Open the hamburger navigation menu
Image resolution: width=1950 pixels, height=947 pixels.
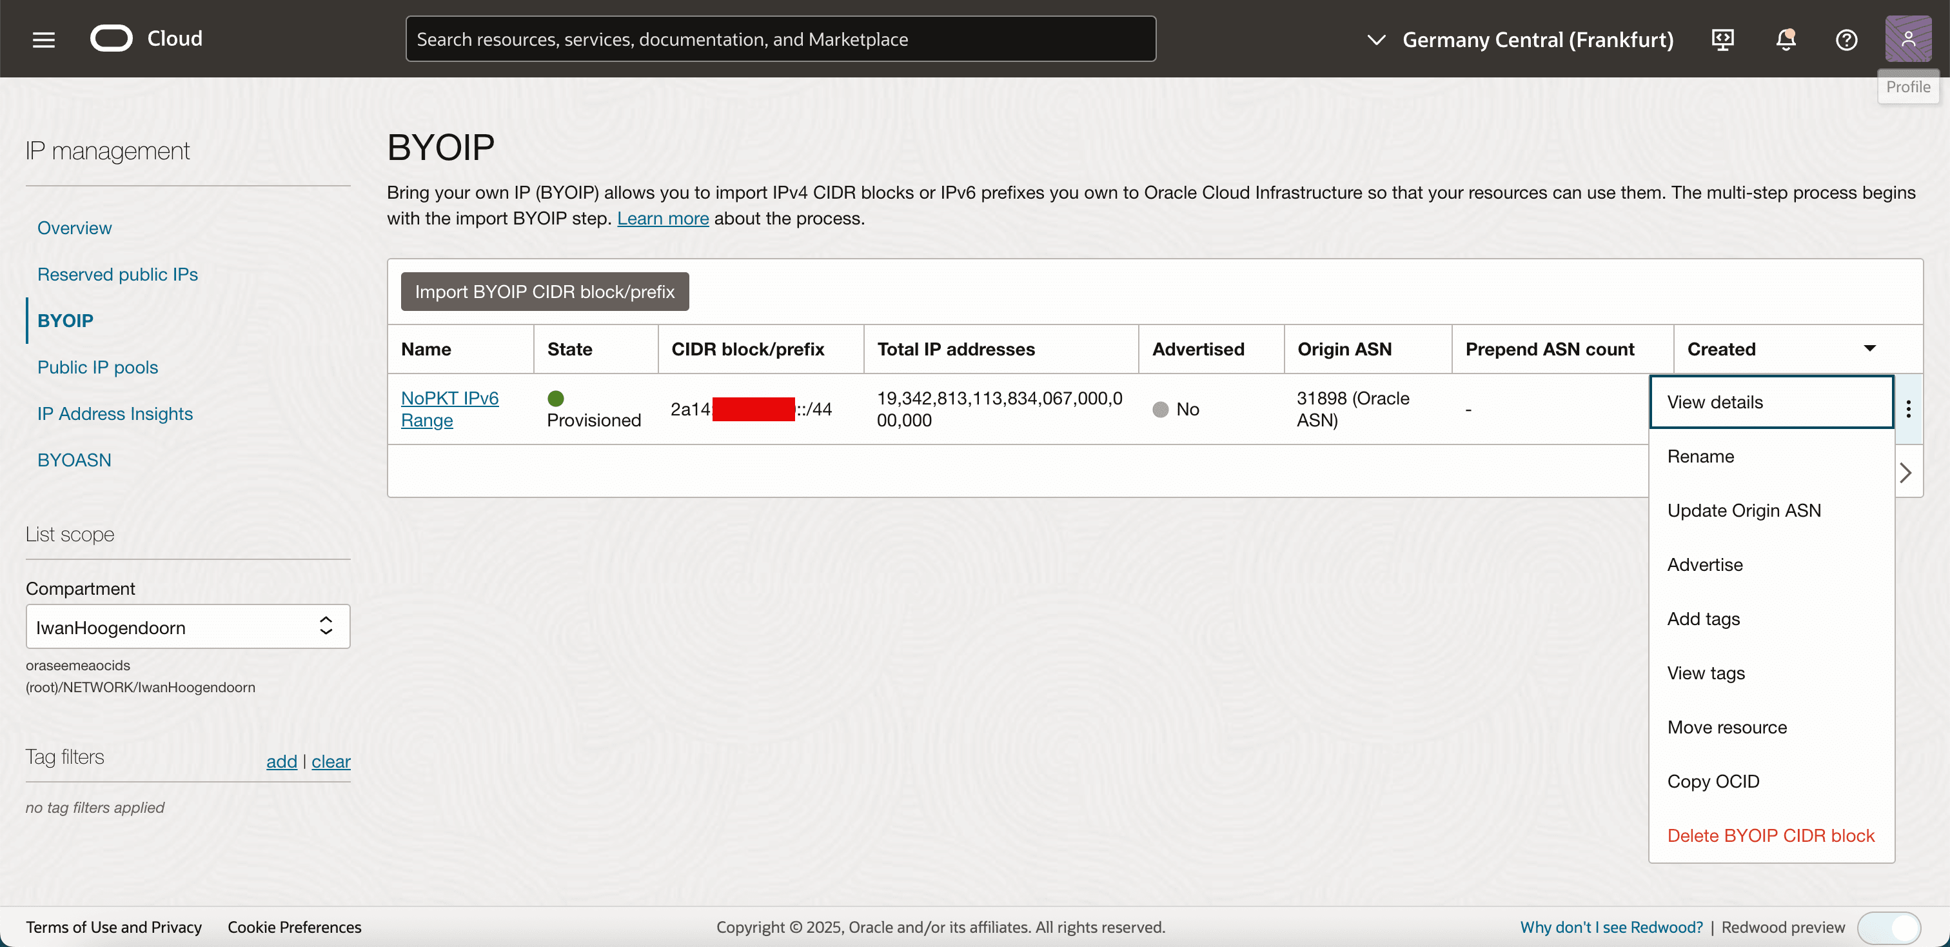pyautogui.click(x=44, y=39)
